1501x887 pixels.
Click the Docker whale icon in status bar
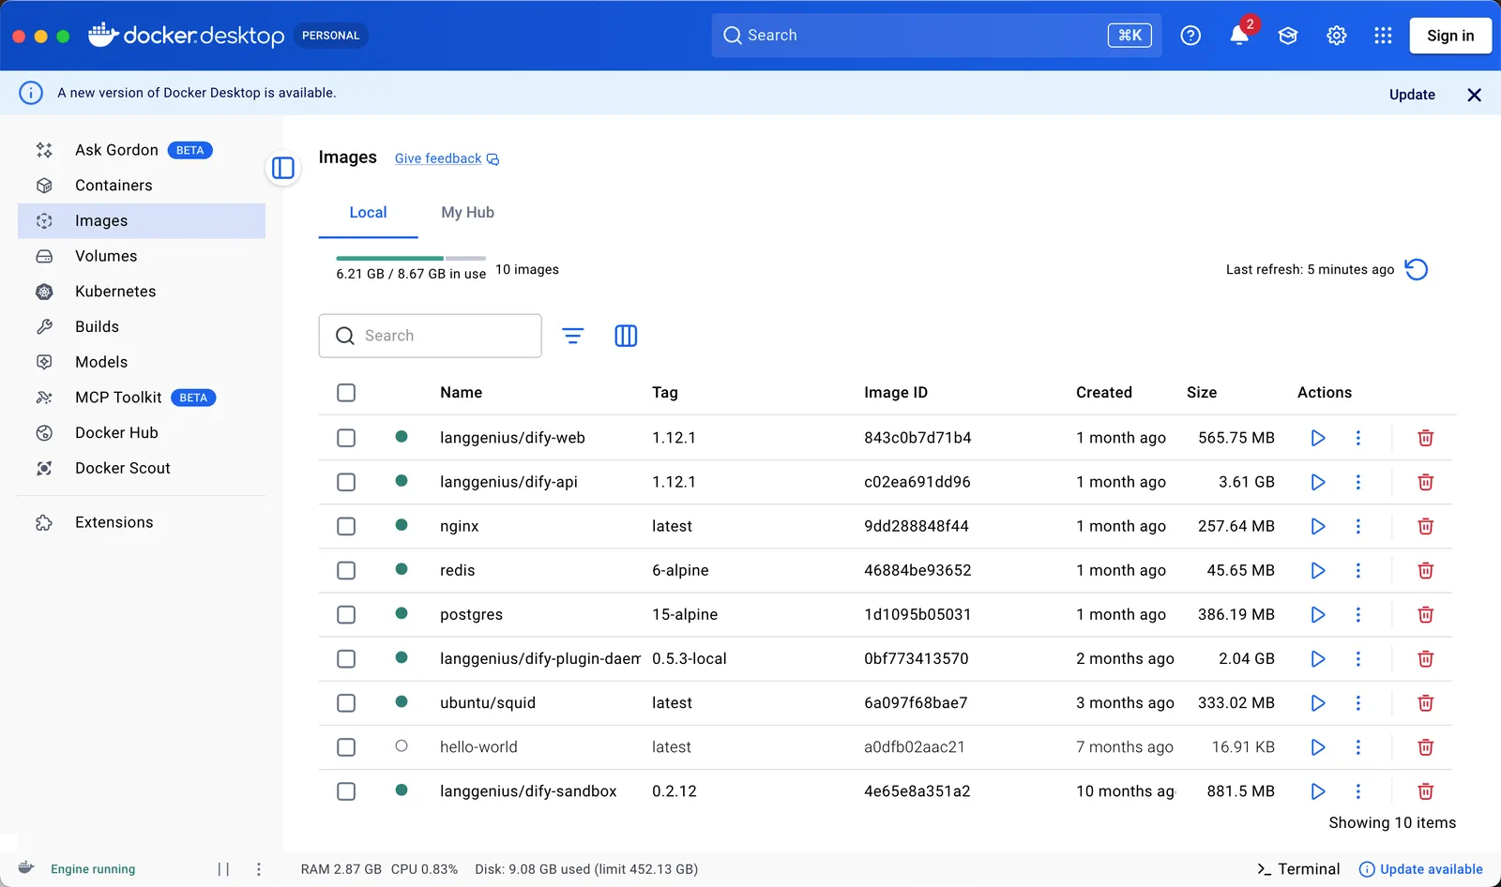coord(26,868)
